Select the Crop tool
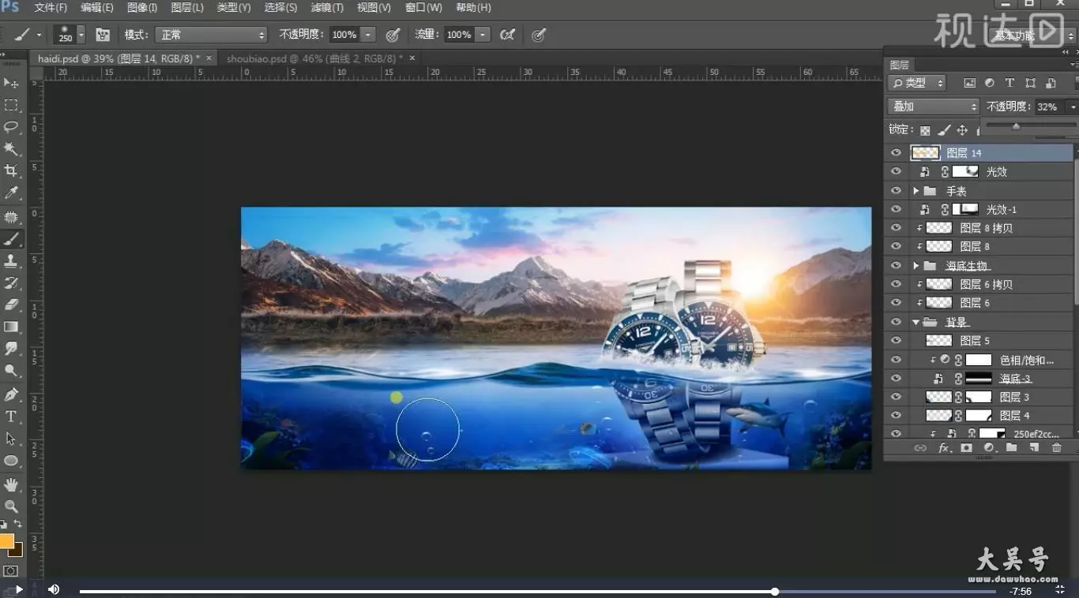Image resolution: width=1079 pixels, height=598 pixels. click(11, 171)
